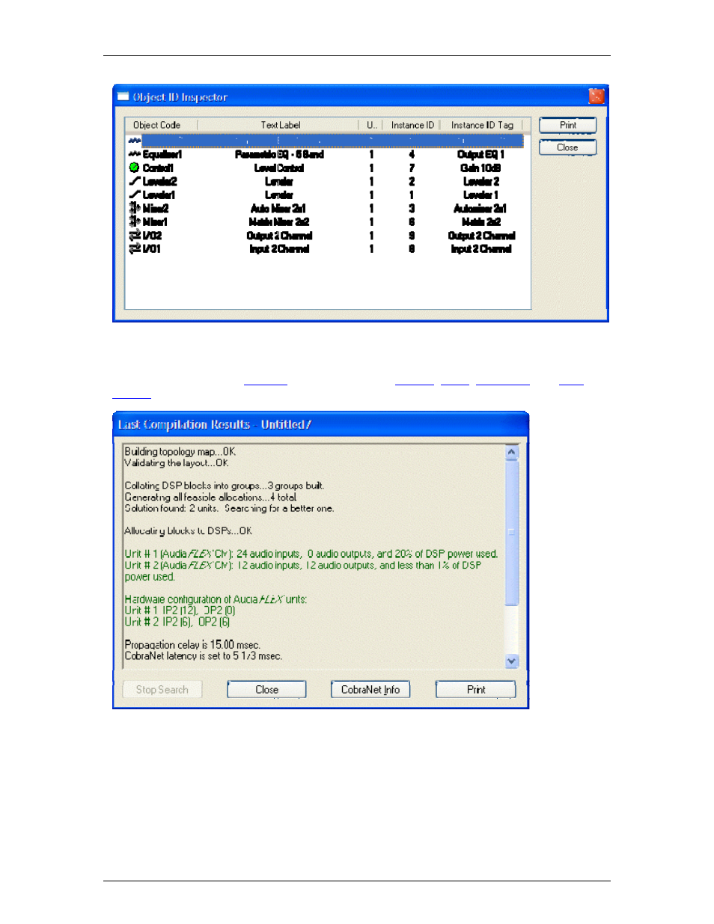Click the I/O1 row icon
714x924 pixels.
134,248
